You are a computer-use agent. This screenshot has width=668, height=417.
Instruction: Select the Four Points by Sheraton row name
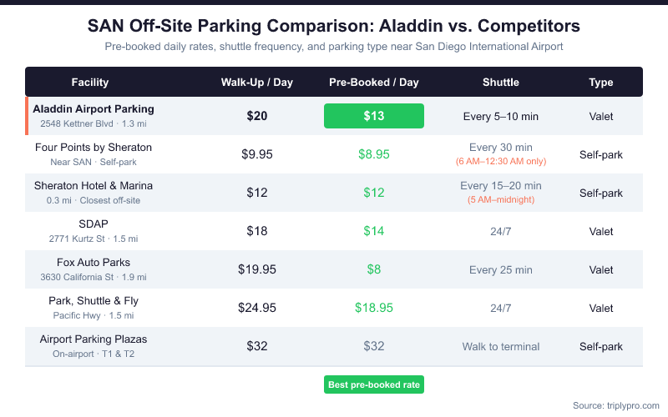point(94,148)
